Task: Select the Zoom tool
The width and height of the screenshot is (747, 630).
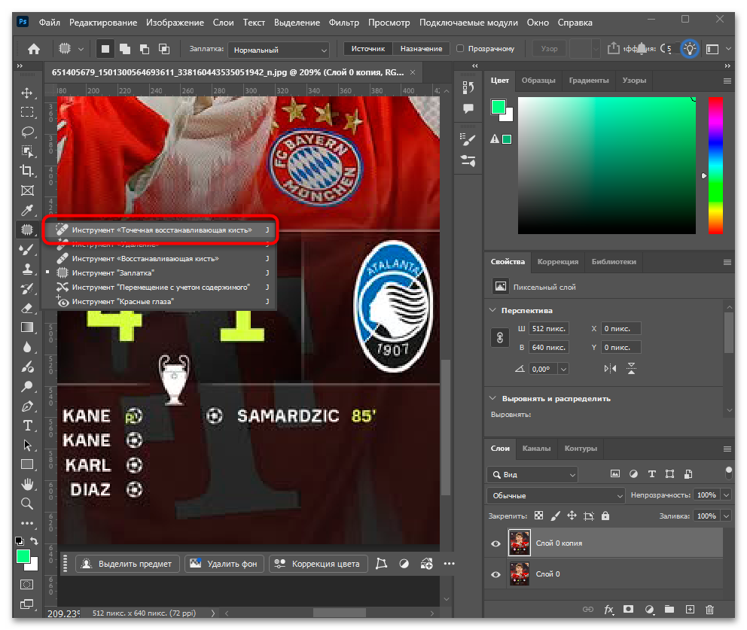Action: click(27, 504)
